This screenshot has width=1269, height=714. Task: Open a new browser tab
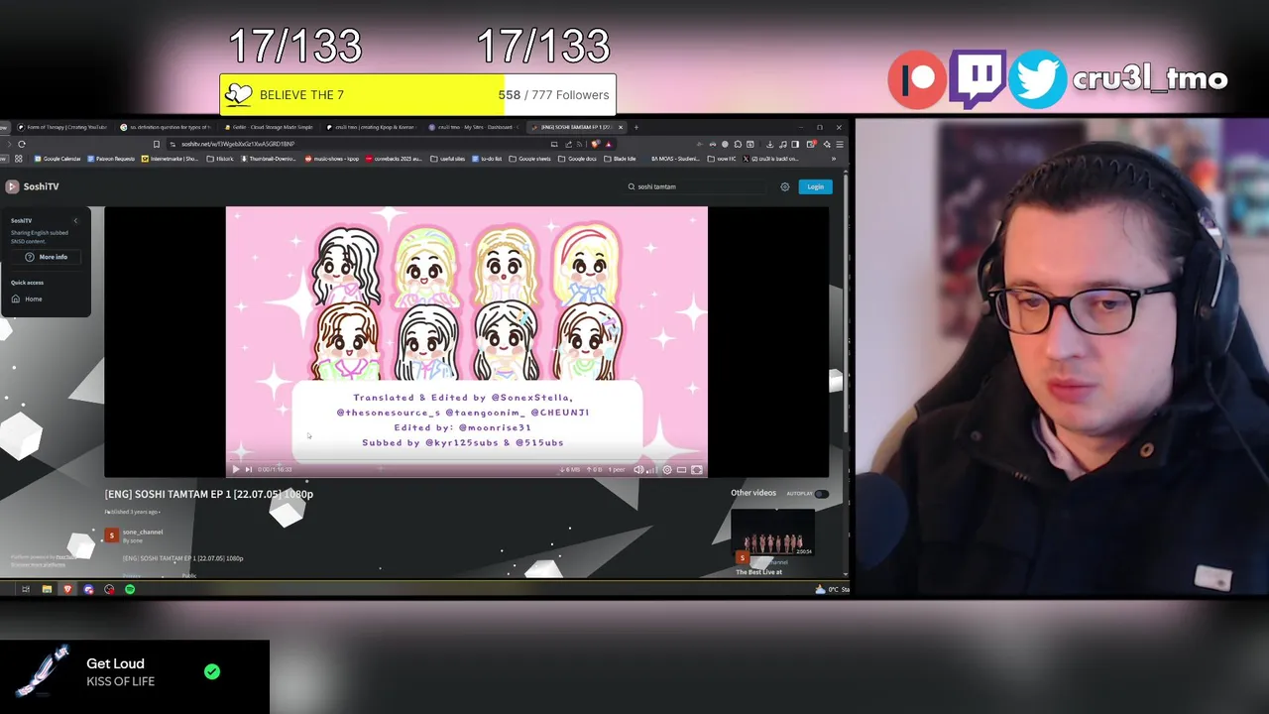click(x=636, y=127)
